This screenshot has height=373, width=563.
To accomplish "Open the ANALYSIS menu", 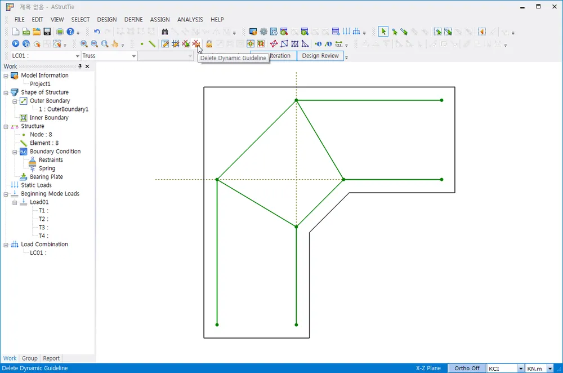I will click(x=190, y=19).
